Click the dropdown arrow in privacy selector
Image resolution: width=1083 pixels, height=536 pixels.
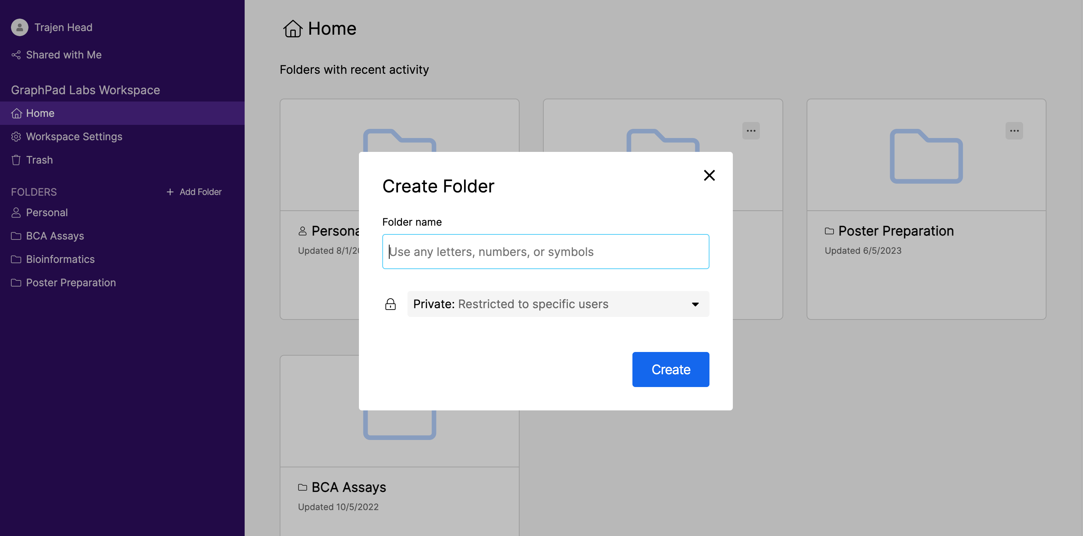point(695,305)
